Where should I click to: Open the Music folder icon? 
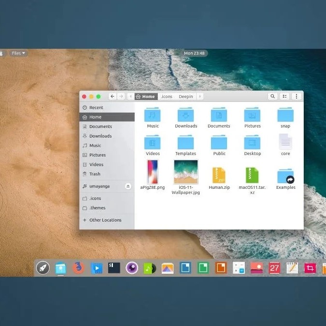153,114
